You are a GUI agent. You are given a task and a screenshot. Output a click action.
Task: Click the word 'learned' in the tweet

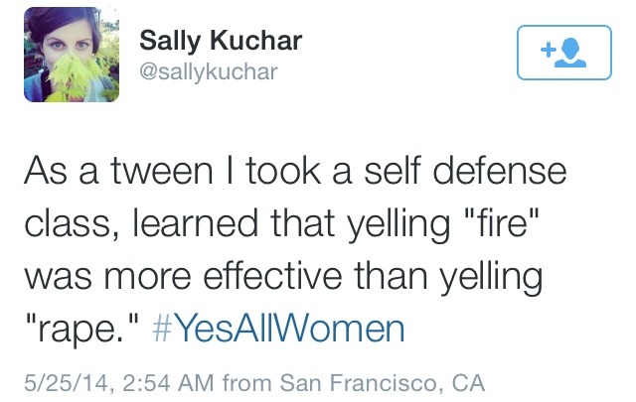(196, 223)
